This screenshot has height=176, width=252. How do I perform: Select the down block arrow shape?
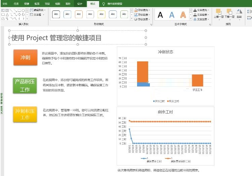click(23, 15)
